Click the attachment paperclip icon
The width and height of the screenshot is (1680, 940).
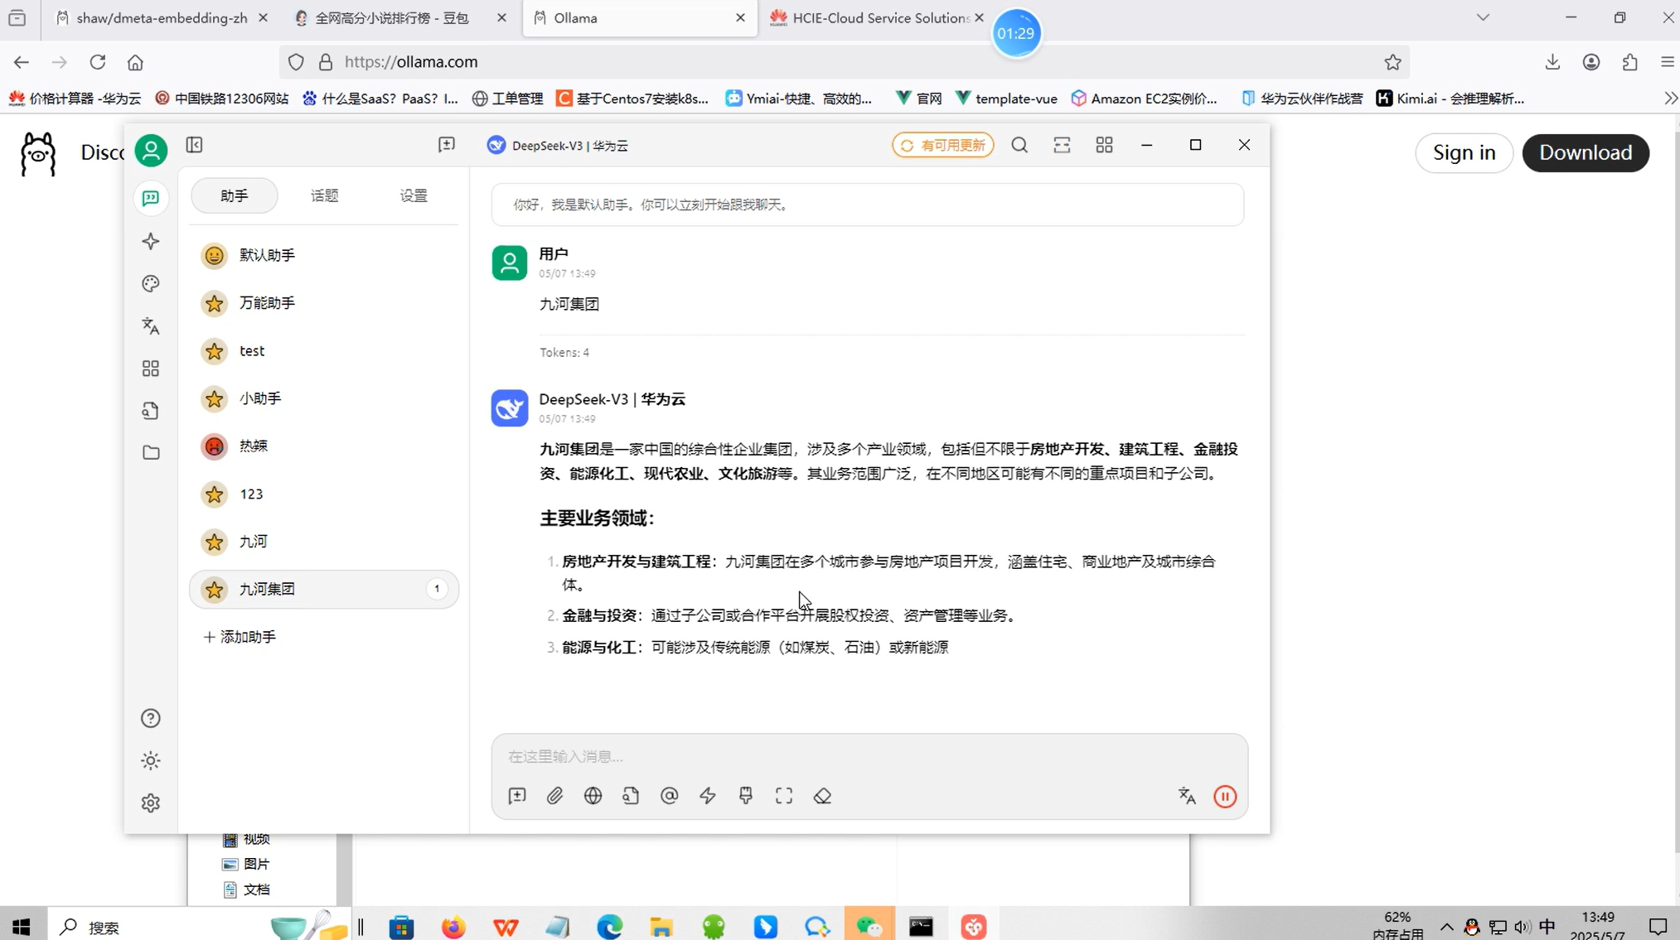[x=554, y=796]
